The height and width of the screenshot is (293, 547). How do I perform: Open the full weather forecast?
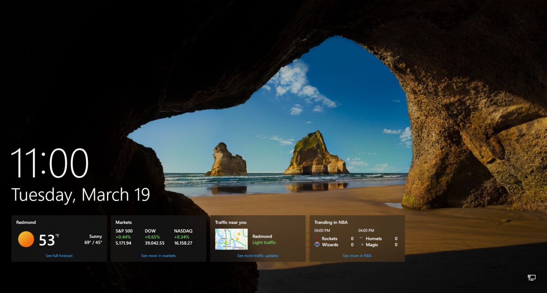(59, 255)
